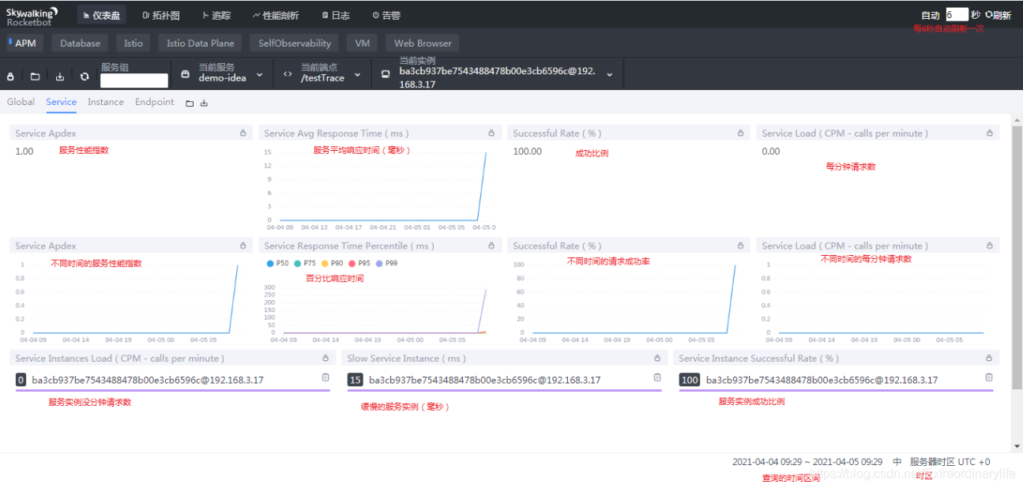Screen dimensions: 1023x488
Task: Click lock icon on second Service Load chart panel
Action: pyautogui.click(x=990, y=246)
